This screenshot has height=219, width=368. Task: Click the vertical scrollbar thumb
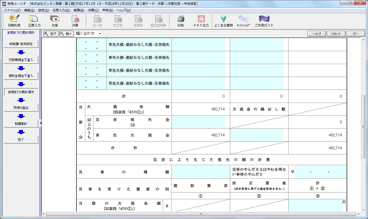point(363,126)
